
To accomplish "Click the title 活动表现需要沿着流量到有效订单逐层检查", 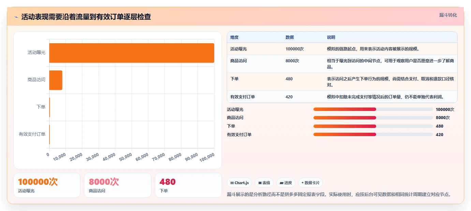I will 86,17.
